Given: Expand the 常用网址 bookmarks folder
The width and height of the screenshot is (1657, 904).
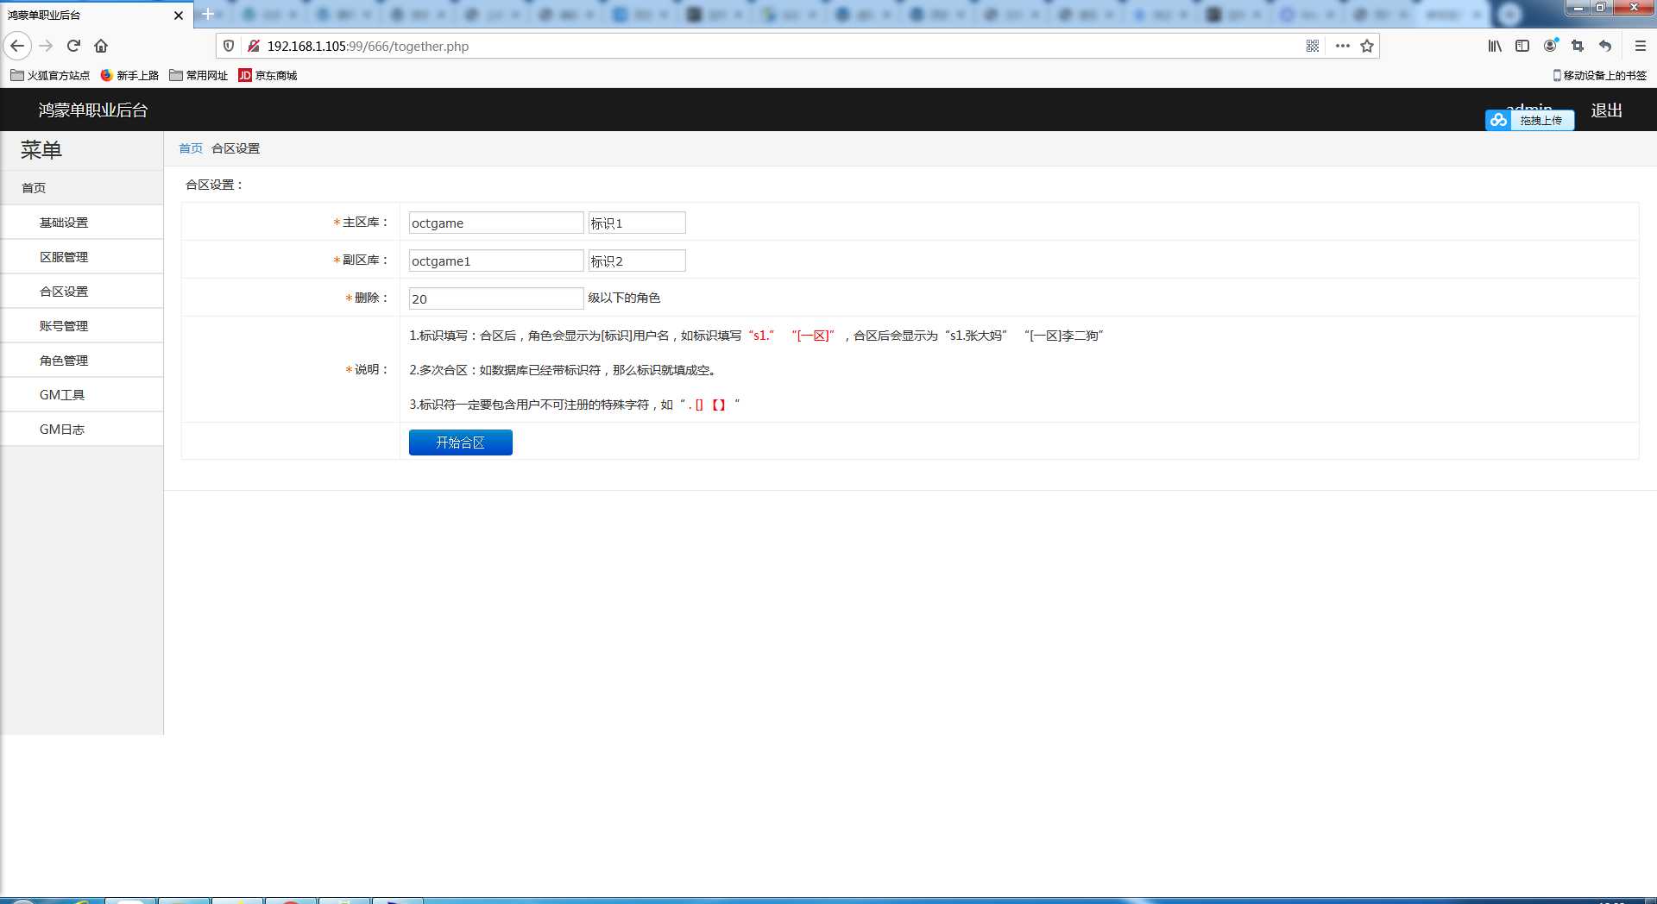Looking at the screenshot, I should pos(198,75).
